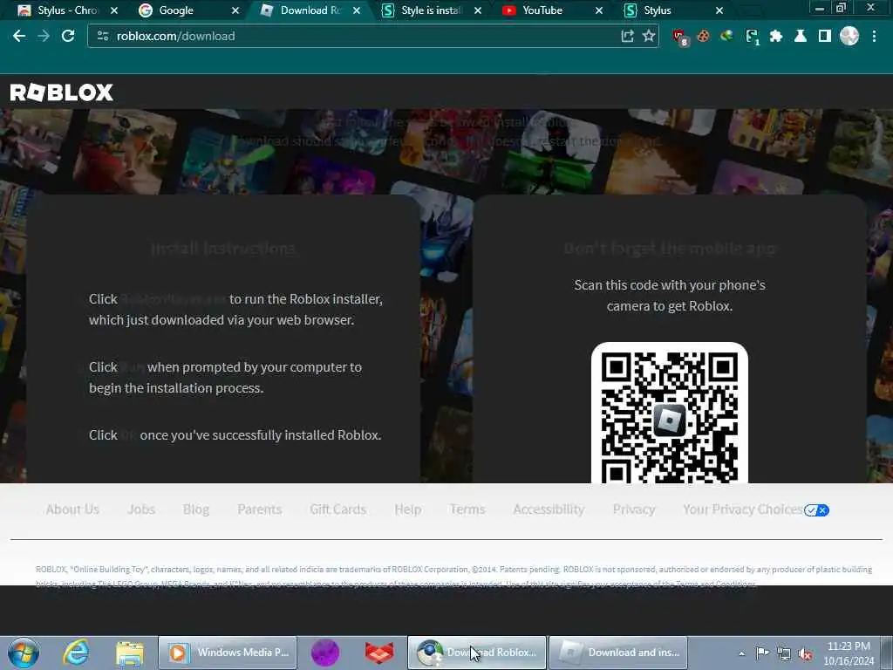The height and width of the screenshot is (670, 893).
Task: Open the About Us footer link
Action: 73,509
